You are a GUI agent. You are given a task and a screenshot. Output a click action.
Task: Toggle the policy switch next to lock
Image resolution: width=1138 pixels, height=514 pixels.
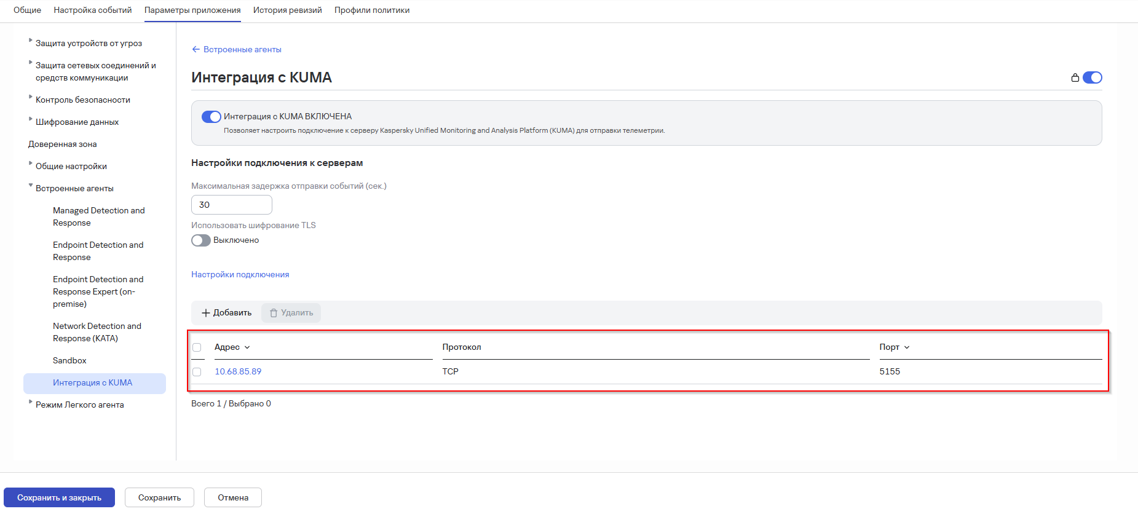click(x=1093, y=77)
